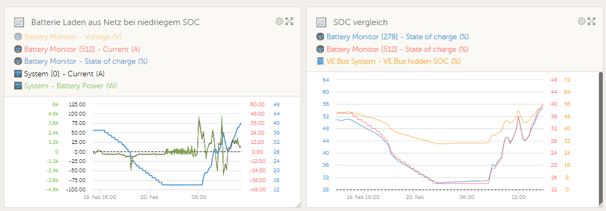This screenshot has width=606, height=211.
Task: Click system icon next to System [0] Current
Action: pos(18,74)
